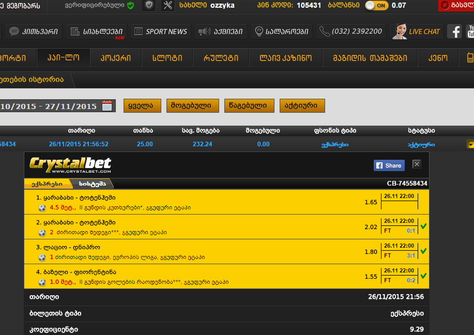Viewport: 474px width, 335px height.
Task: Click football icon in ბაზელი - ფიორენტინა row
Action: point(42,282)
